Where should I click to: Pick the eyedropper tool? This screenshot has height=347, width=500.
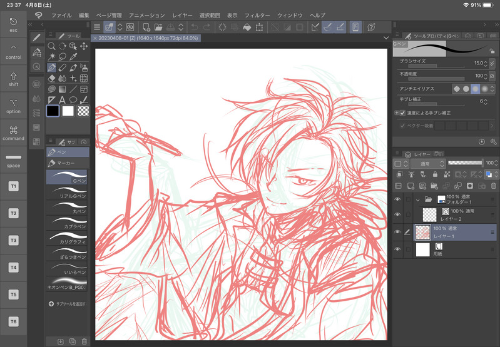73,57
